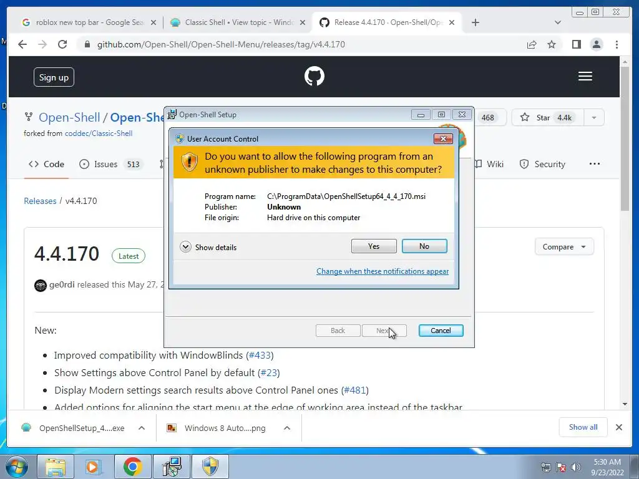Toggle Chrome side panel icon
Viewport: 639px width, 479px height.
pos(576,44)
